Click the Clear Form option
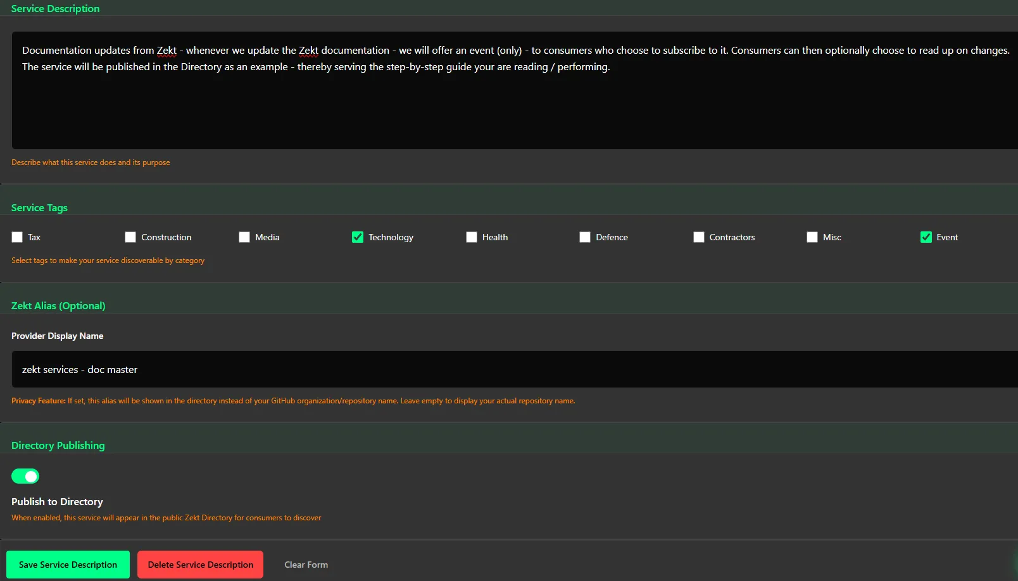Viewport: 1018px width, 581px height. 306,565
